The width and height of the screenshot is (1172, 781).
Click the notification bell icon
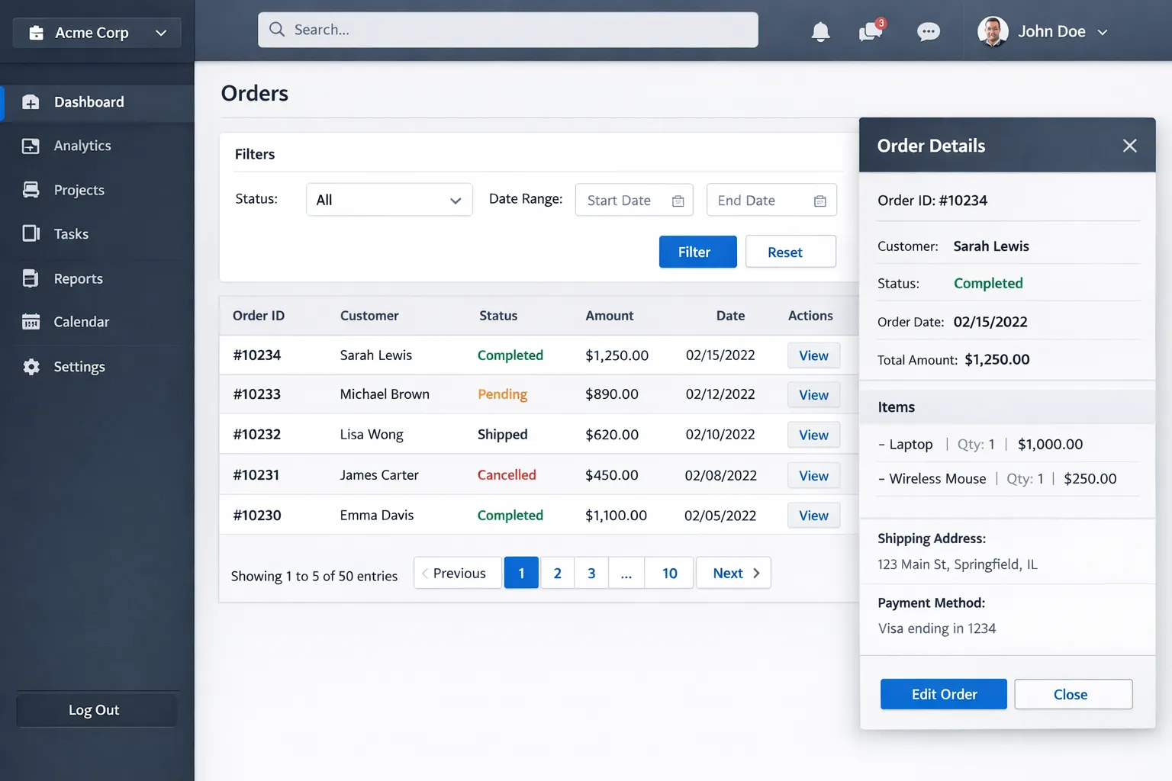820,32
